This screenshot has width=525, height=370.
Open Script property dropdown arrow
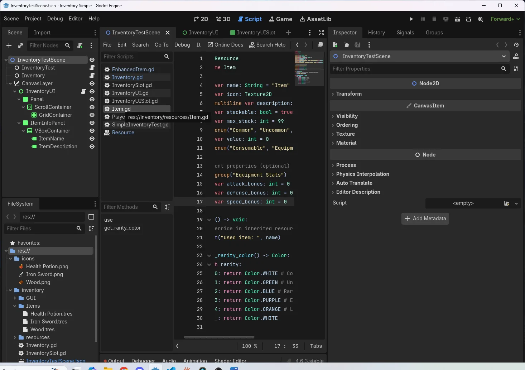tap(516, 203)
